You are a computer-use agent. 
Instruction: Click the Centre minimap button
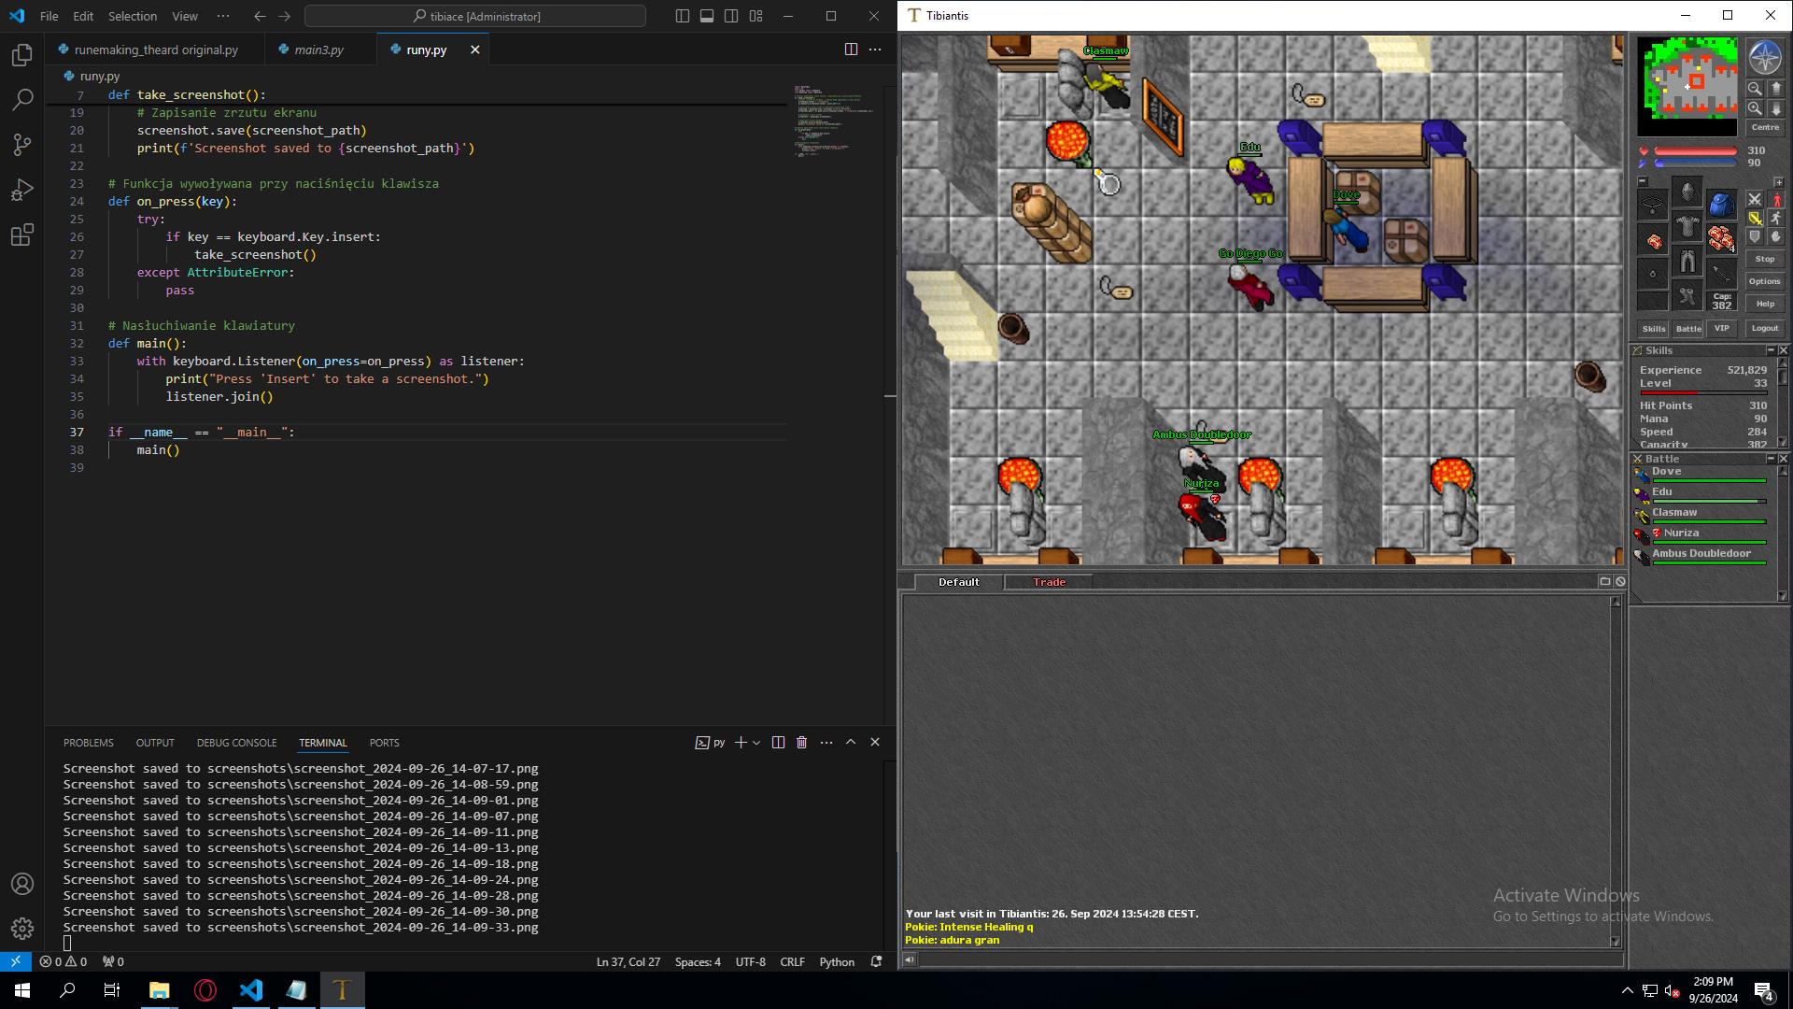click(x=1765, y=127)
